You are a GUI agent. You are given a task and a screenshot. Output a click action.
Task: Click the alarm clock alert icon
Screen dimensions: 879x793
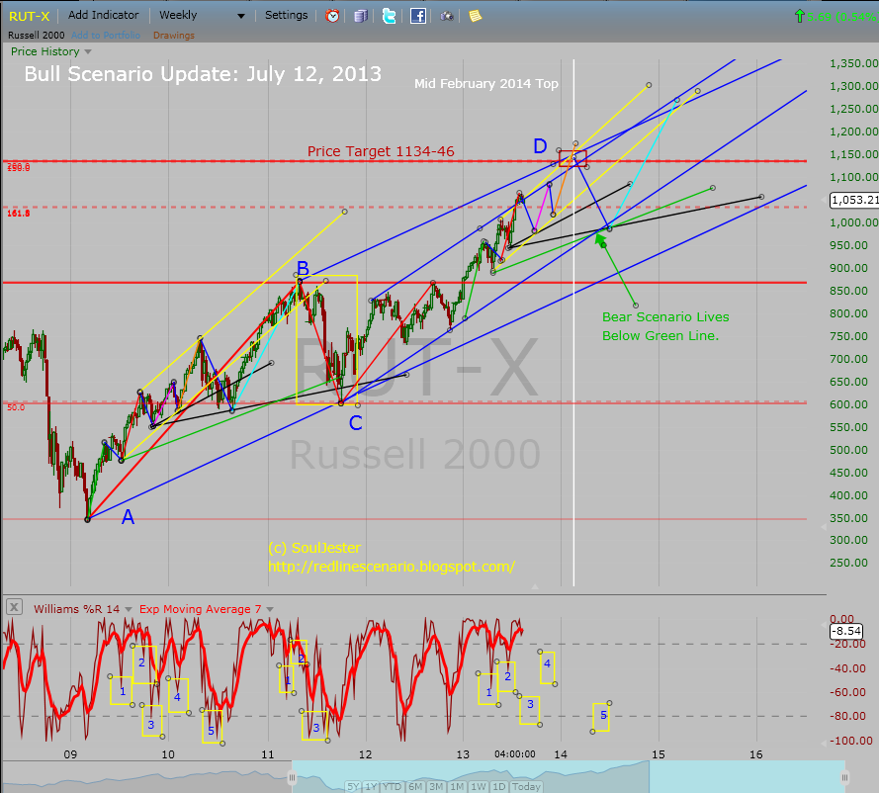[x=332, y=16]
